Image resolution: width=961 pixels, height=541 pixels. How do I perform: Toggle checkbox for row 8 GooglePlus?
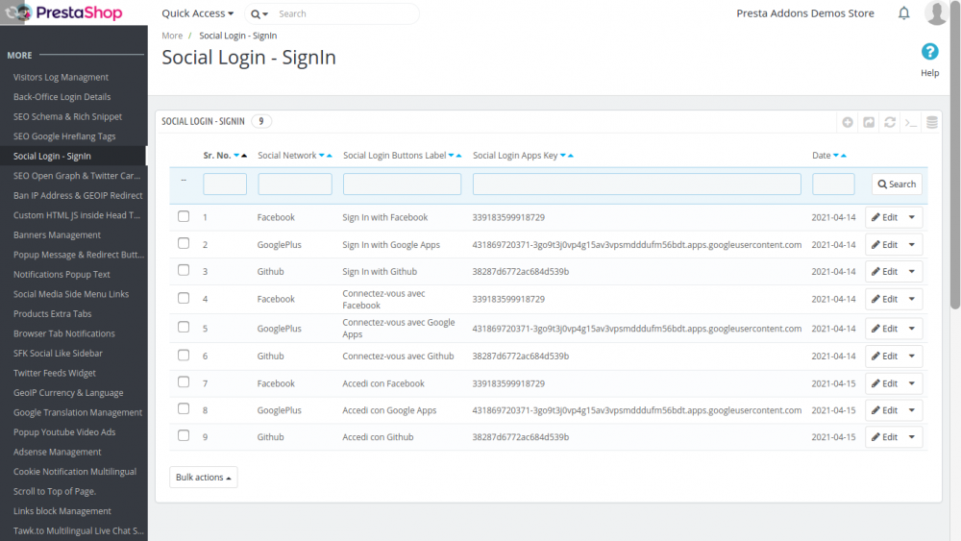coord(184,408)
